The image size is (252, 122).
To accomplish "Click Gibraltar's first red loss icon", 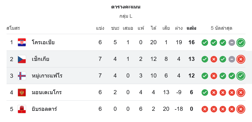I will point(205,109).
